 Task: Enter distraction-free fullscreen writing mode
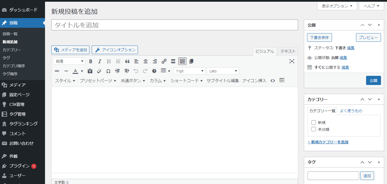[x=292, y=61]
